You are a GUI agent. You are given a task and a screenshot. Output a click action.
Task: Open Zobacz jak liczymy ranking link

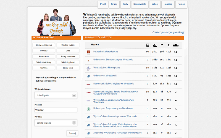coord(168,32)
